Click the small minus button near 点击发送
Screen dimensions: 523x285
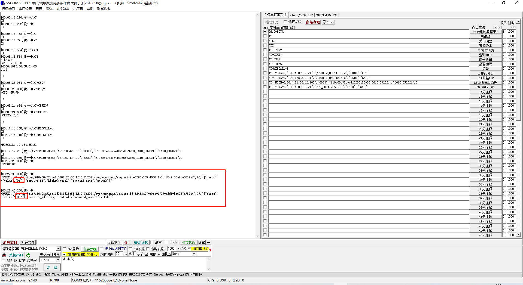[499, 27]
